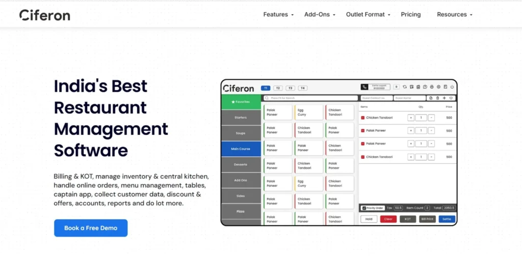Click the document icon beside the Guest Name field
522x256 pixels.
point(431,98)
